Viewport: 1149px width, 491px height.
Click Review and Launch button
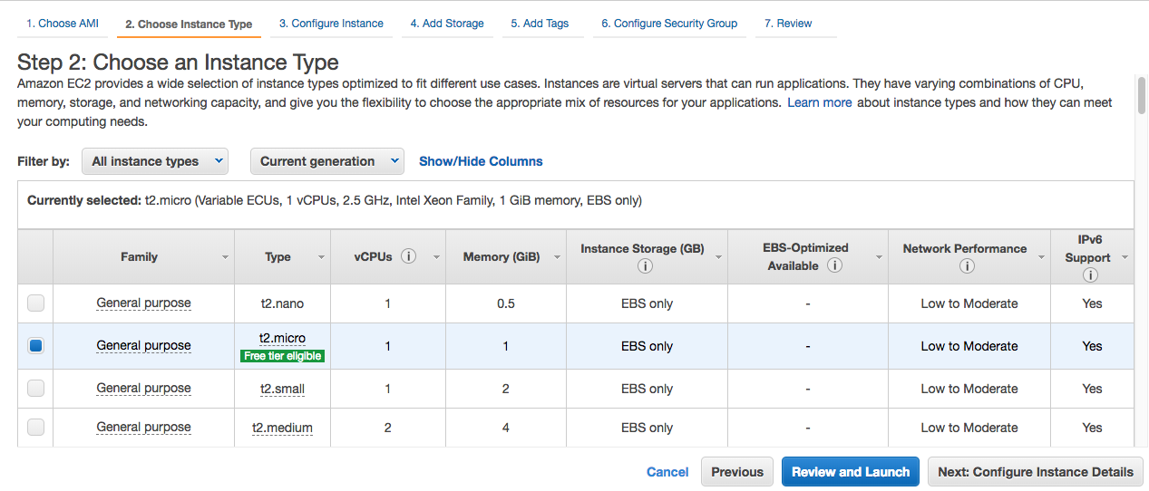(x=851, y=472)
